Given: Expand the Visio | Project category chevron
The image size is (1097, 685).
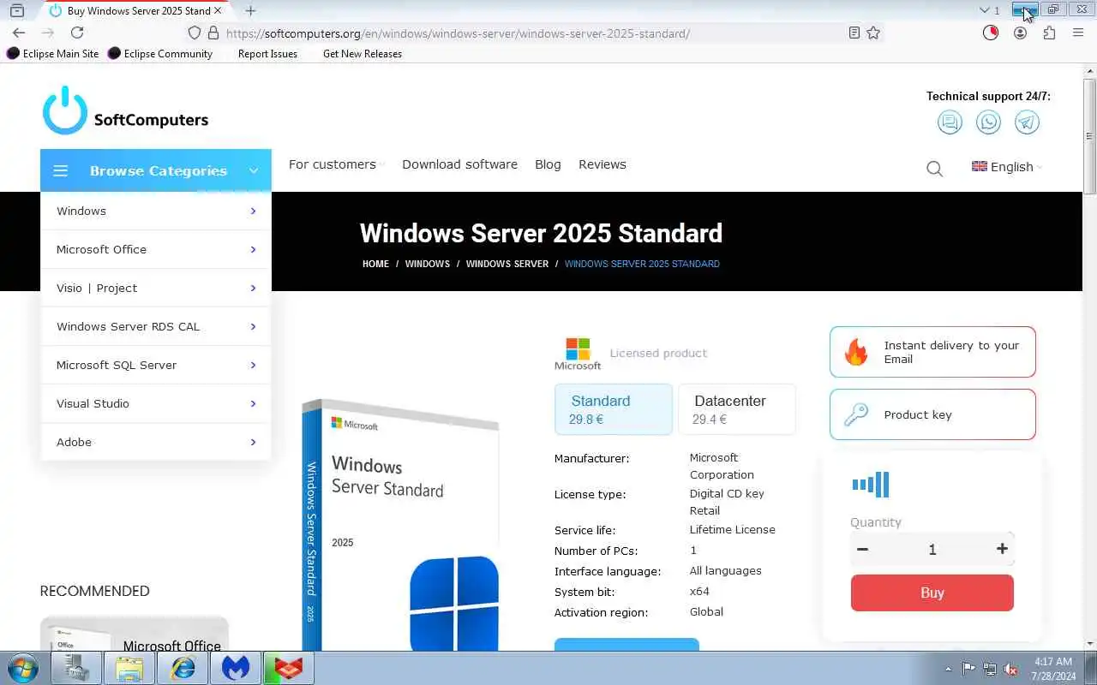Looking at the screenshot, I should pyautogui.click(x=253, y=288).
